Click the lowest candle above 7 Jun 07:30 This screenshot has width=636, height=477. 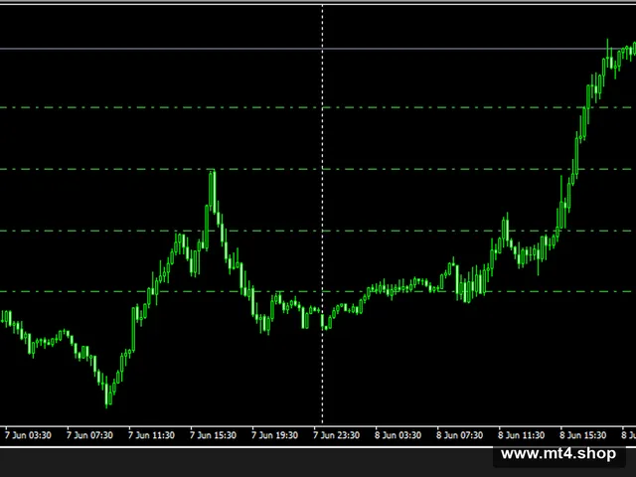[x=107, y=393]
